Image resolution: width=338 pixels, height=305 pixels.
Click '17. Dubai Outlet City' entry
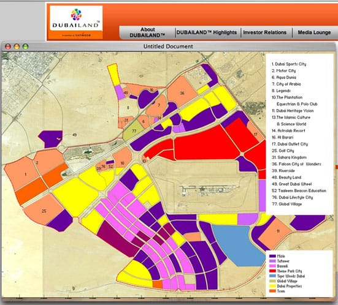click(290, 144)
